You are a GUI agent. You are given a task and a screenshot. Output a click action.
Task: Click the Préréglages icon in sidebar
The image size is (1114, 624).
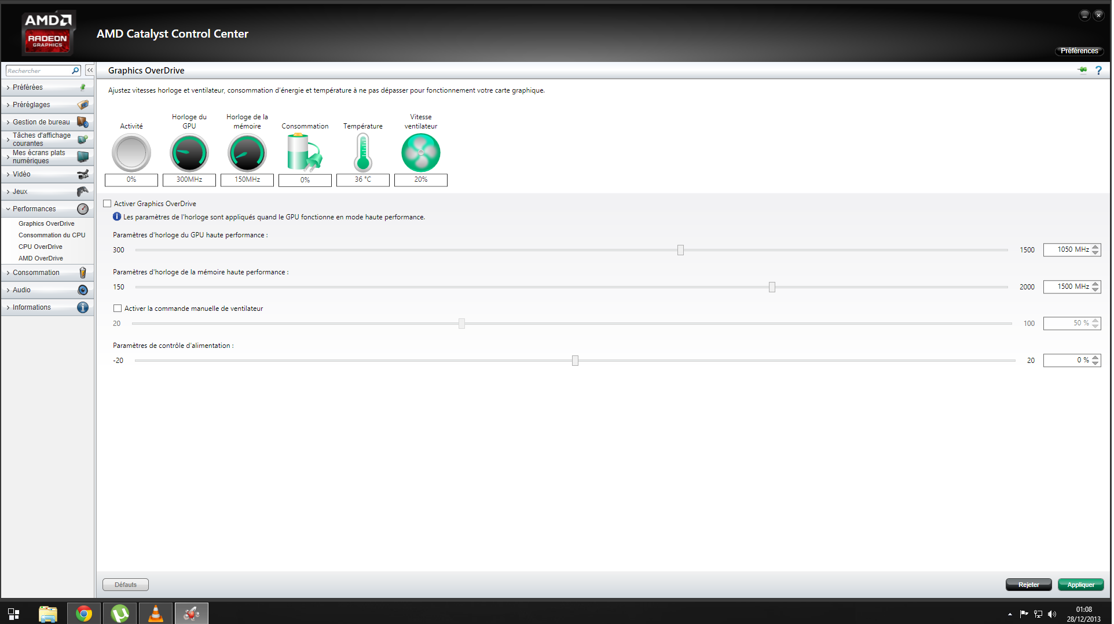pyautogui.click(x=83, y=105)
